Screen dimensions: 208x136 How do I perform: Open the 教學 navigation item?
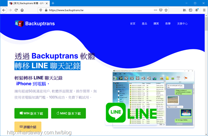click(x=168, y=24)
